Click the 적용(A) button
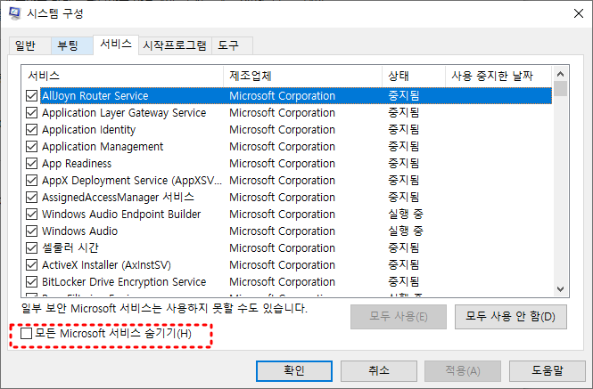Screen dimensions: 593x389 (463, 370)
